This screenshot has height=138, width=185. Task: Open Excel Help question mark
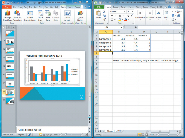pos(170,7)
